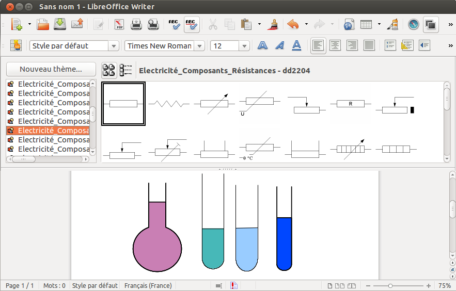Send document by email icon

(77, 24)
